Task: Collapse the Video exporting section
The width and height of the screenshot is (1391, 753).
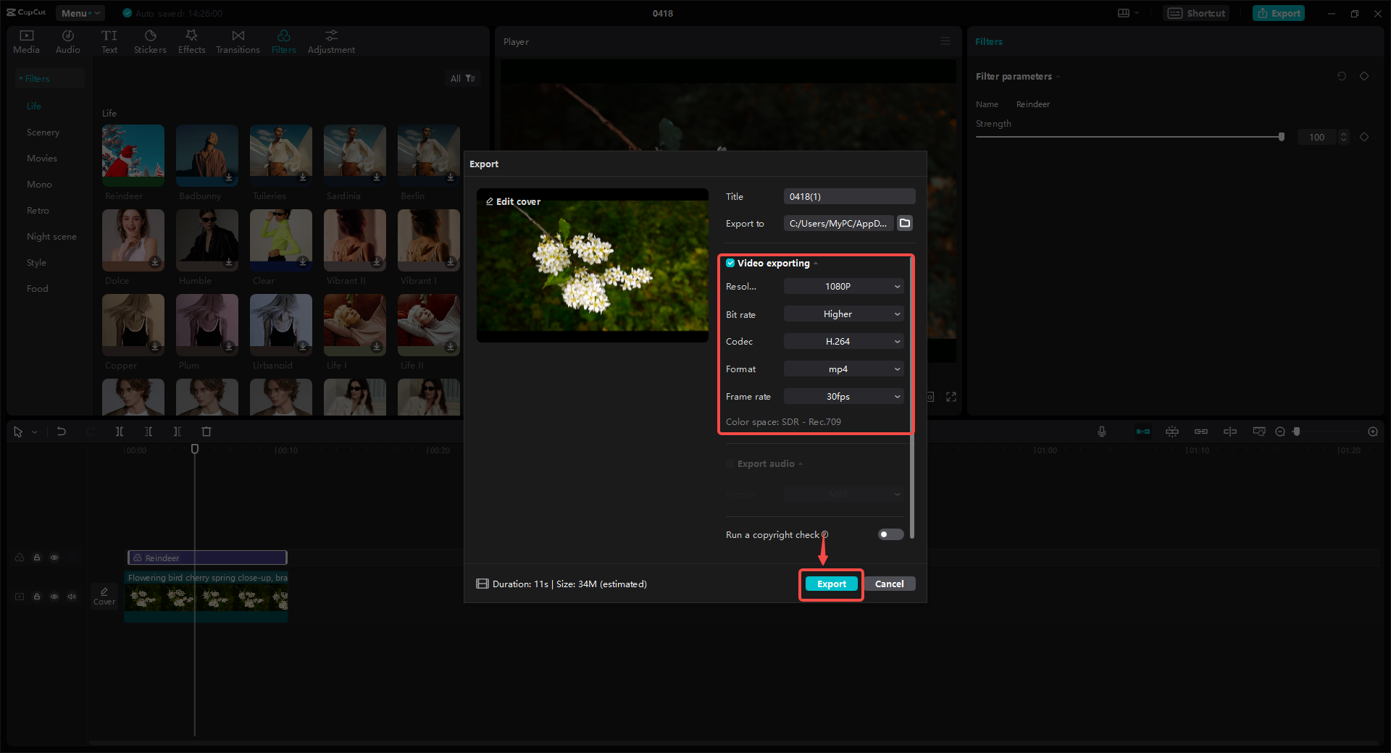Action: click(x=816, y=263)
